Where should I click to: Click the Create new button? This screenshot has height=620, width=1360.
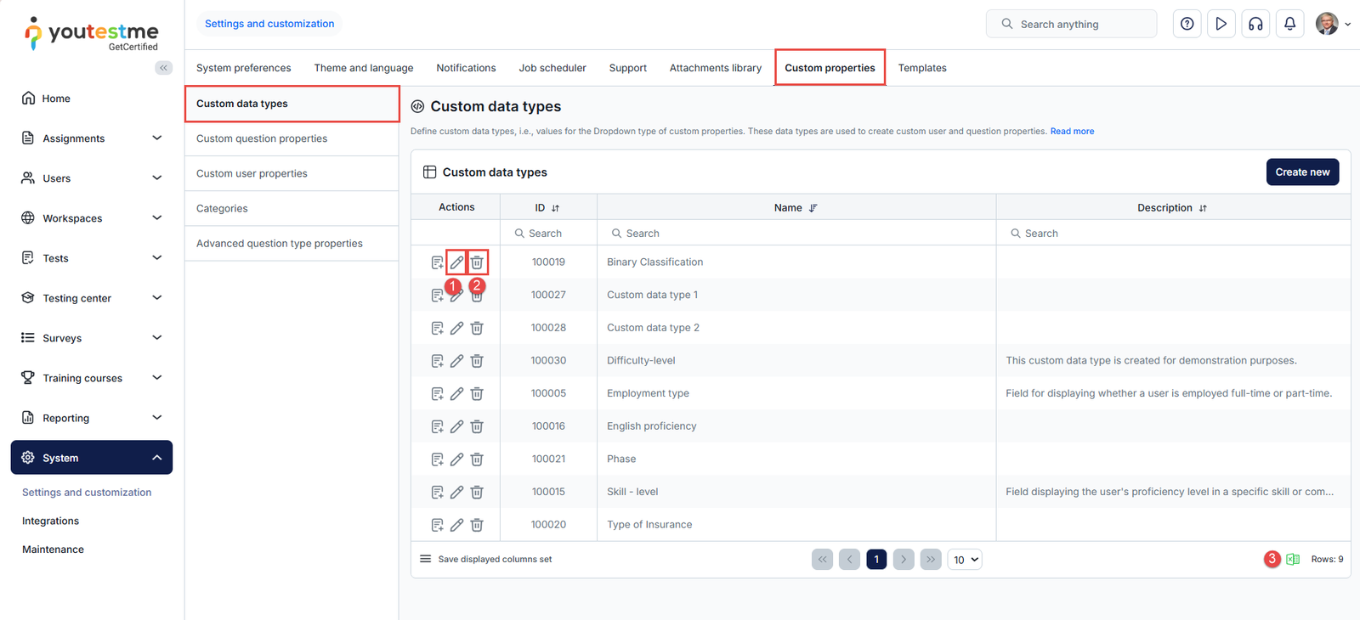[x=1301, y=172]
